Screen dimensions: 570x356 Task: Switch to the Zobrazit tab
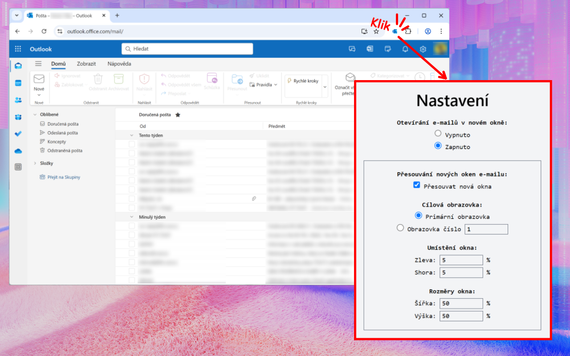point(86,64)
